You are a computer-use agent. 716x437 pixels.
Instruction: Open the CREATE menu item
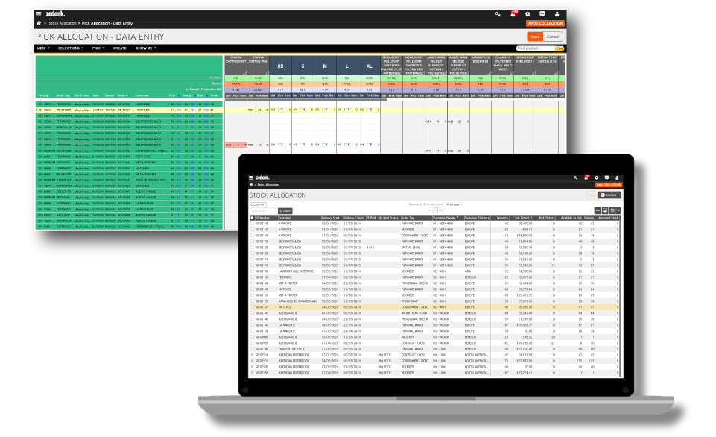click(x=119, y=48)
